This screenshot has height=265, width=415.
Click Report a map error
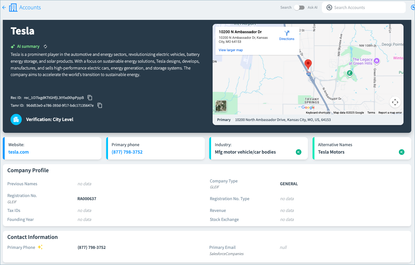pos(390,113)
